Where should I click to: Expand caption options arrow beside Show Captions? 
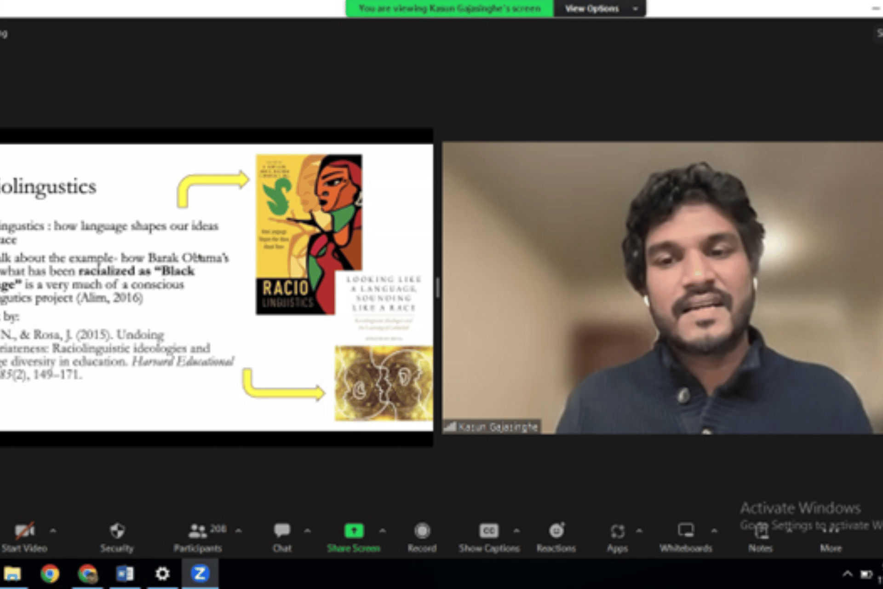(516, 531)
